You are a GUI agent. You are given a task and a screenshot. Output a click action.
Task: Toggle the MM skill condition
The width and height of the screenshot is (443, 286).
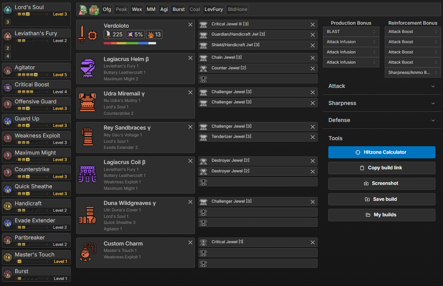151,9
